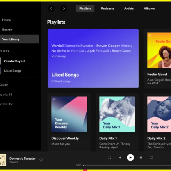The image size is (171, 171).
Task: Click the Feelin Good title text
Action: click(157, 75)
